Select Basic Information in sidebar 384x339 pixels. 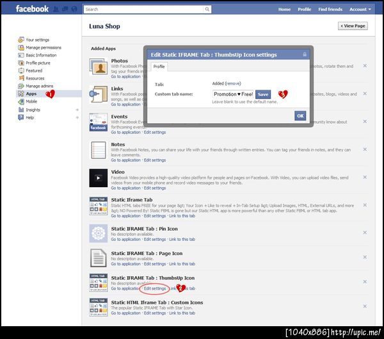pyautogui.click(x=37, y=55)
